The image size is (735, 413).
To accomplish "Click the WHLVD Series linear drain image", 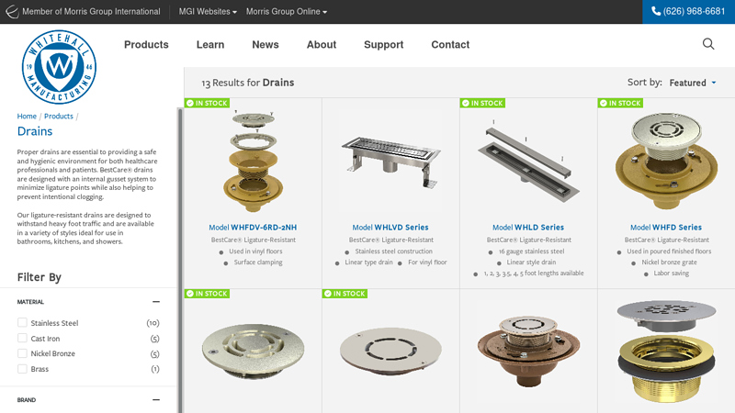I will point(391,162).
